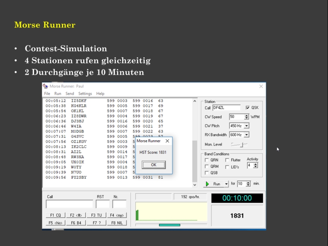Focus the Call entry field
Image resolution: width=328 pixels, height=246 pixels.
tap(69, 204)
